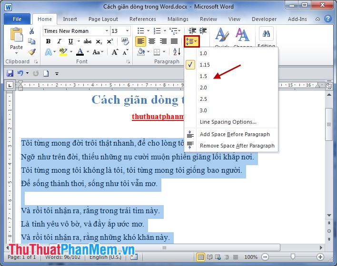Click the vertical scrollbar thumb
The width and height of the screenshot is (337, 266).
(x=328, y=124)
